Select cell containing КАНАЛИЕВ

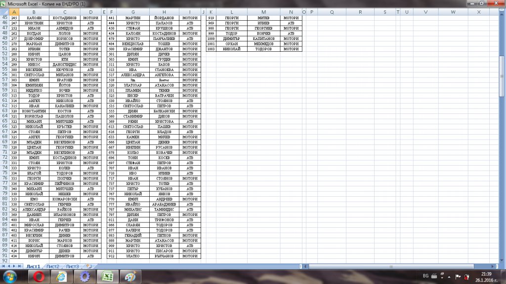[x=65, y=106]
